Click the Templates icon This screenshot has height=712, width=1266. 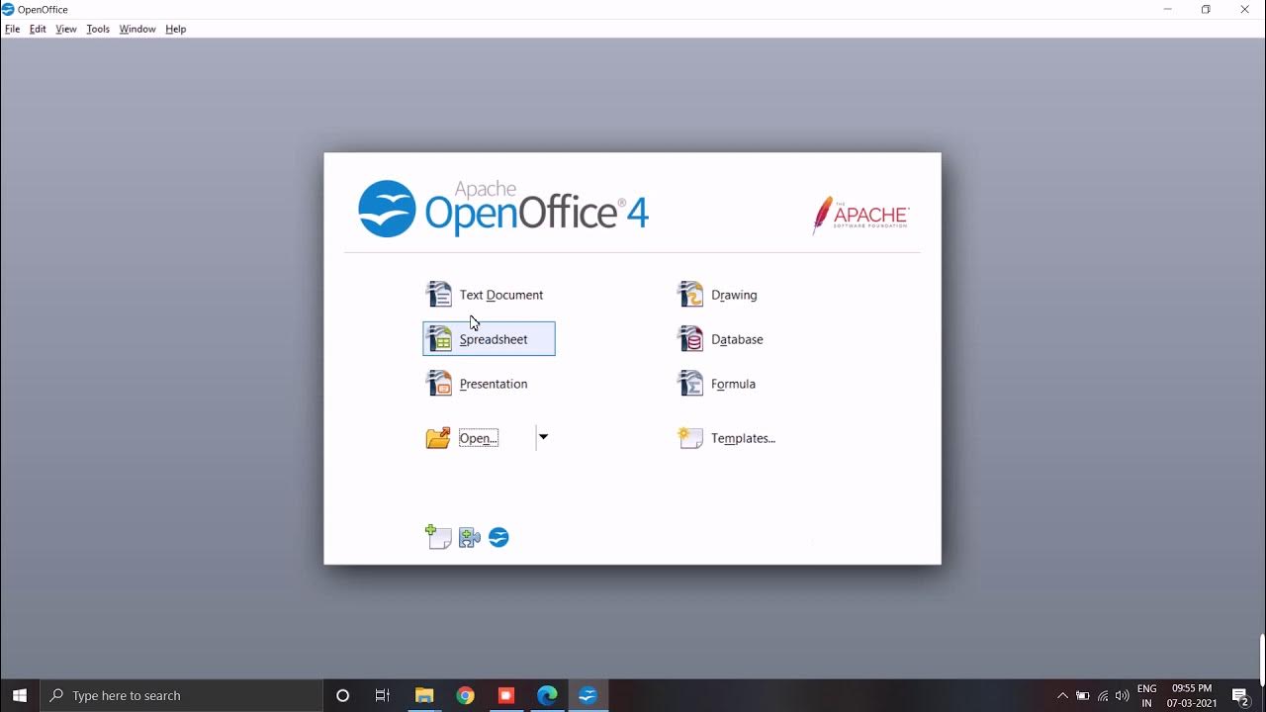pos(690,438)
